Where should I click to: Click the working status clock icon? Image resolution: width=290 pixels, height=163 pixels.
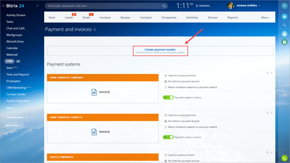[197, 6]
